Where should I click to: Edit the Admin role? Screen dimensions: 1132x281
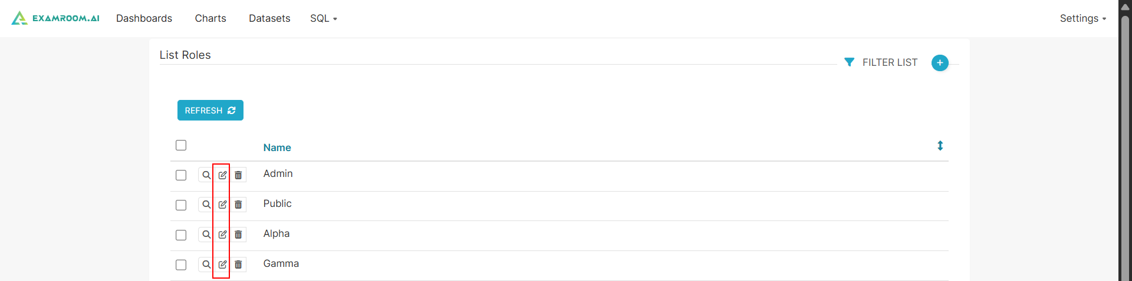coord(222,175)
